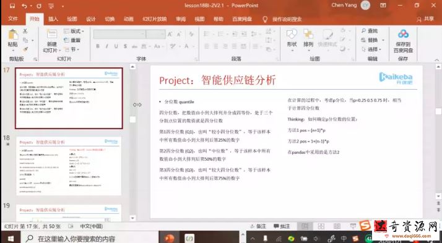Screen dimensions: 442x243
Task: Collapse the ribbon with the chevron
Action: point(436,60)
